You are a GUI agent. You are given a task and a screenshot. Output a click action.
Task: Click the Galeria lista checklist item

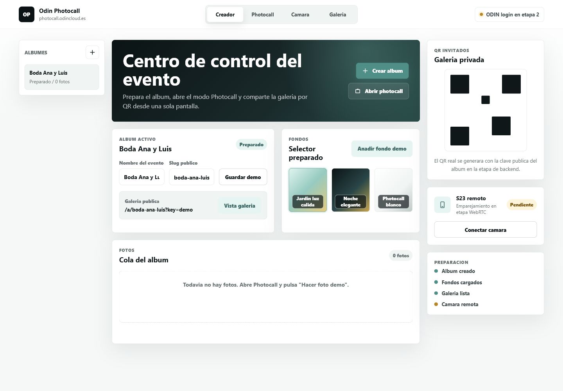pos(452,293)
